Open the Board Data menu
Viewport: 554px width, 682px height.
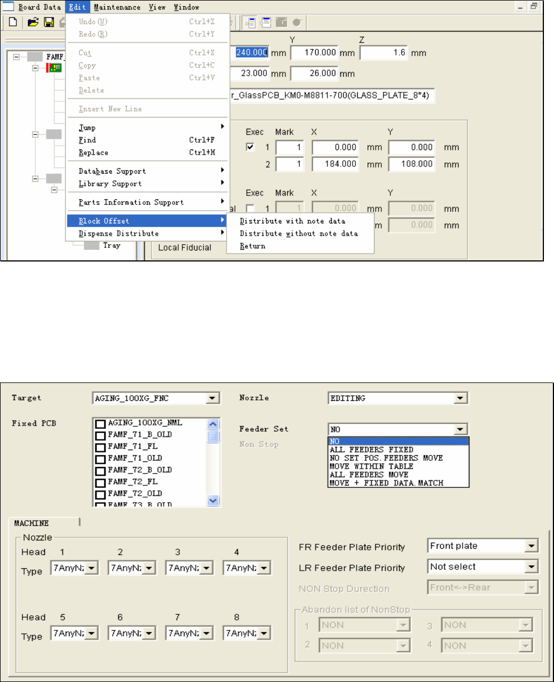click(39, 7)
